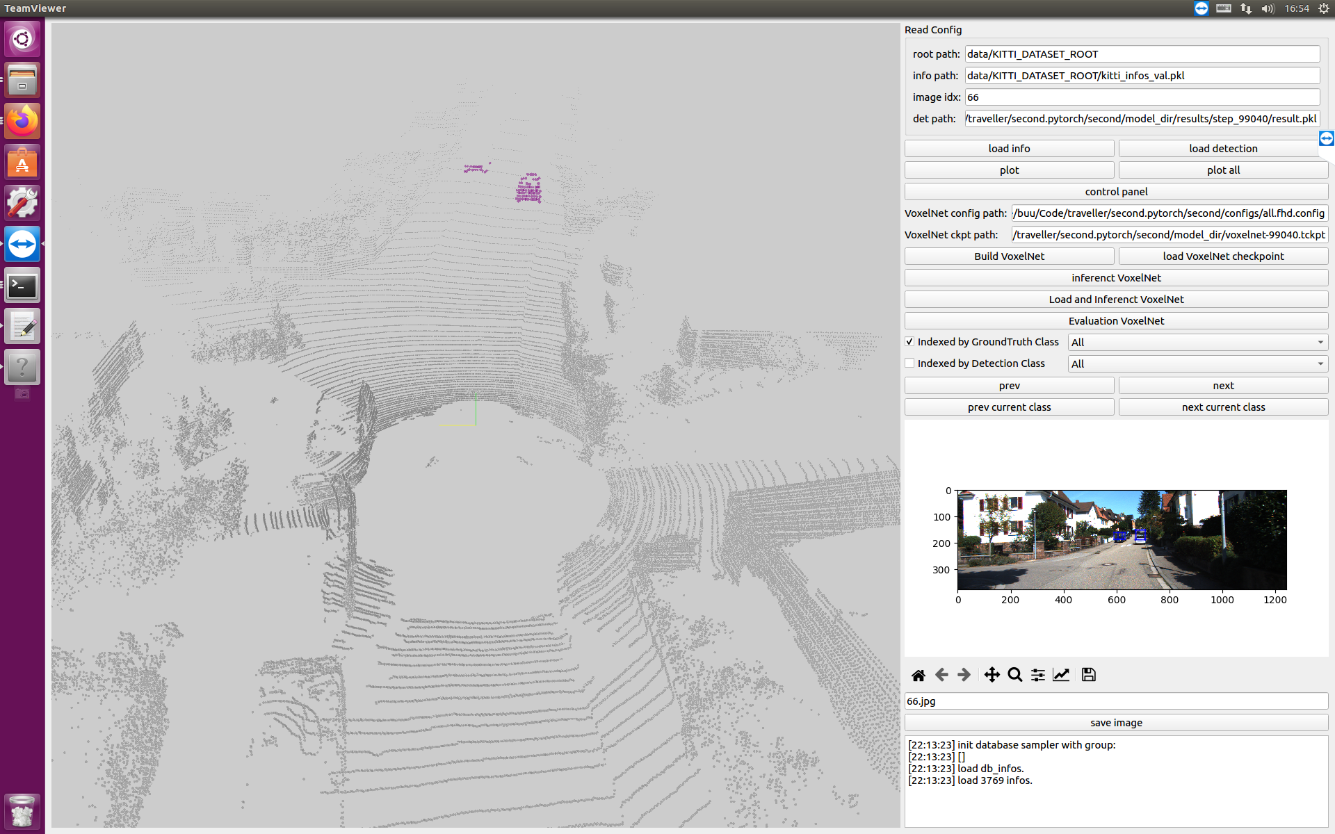The image size is (1335, 834).
Task: Click next current class button
Action: 1223,407
